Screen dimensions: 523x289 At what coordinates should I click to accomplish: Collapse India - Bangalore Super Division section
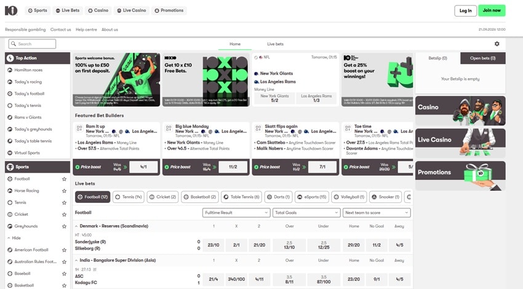pos(76,260)
